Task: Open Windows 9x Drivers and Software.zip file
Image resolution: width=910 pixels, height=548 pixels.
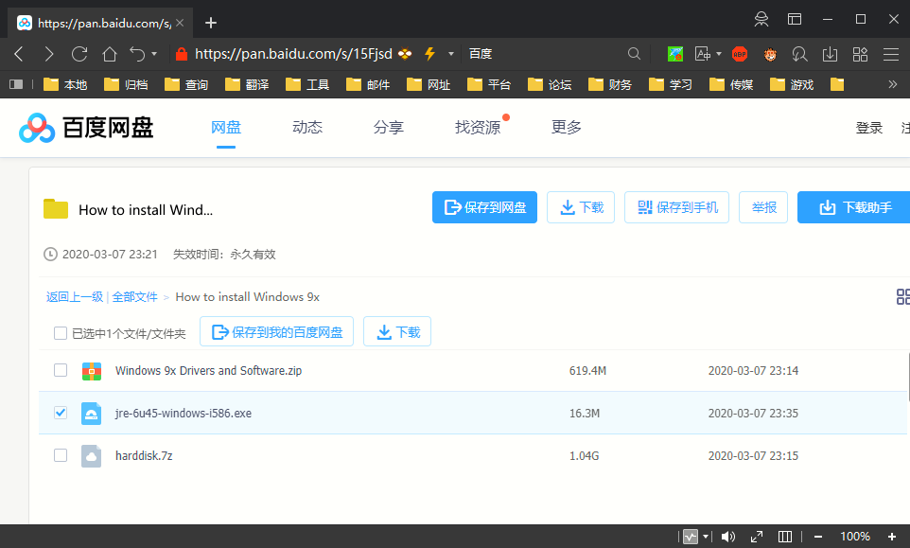Action: (208, 370)
